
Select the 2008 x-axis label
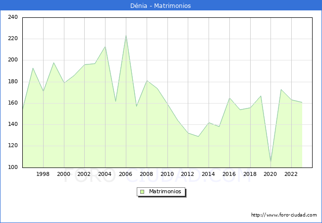[147, 174]
